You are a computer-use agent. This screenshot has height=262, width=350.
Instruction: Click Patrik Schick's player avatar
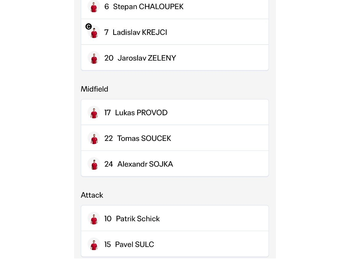(x=94, y=218)
